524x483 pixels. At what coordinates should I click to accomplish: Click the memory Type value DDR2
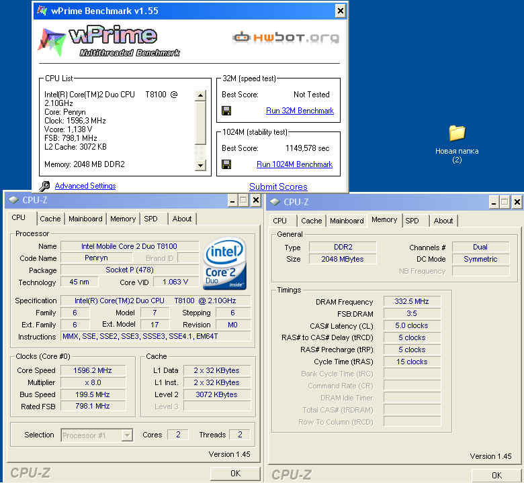click(x=343, y=247)
